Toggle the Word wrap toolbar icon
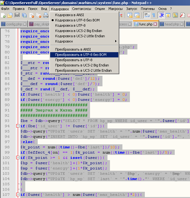The width and height of the screenshot is (190, 198). [x=147, y=15]
